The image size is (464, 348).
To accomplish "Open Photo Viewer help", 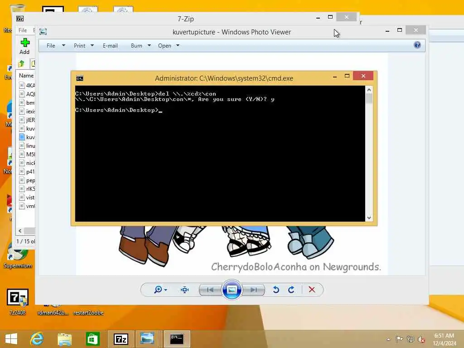I will (417, 45).
